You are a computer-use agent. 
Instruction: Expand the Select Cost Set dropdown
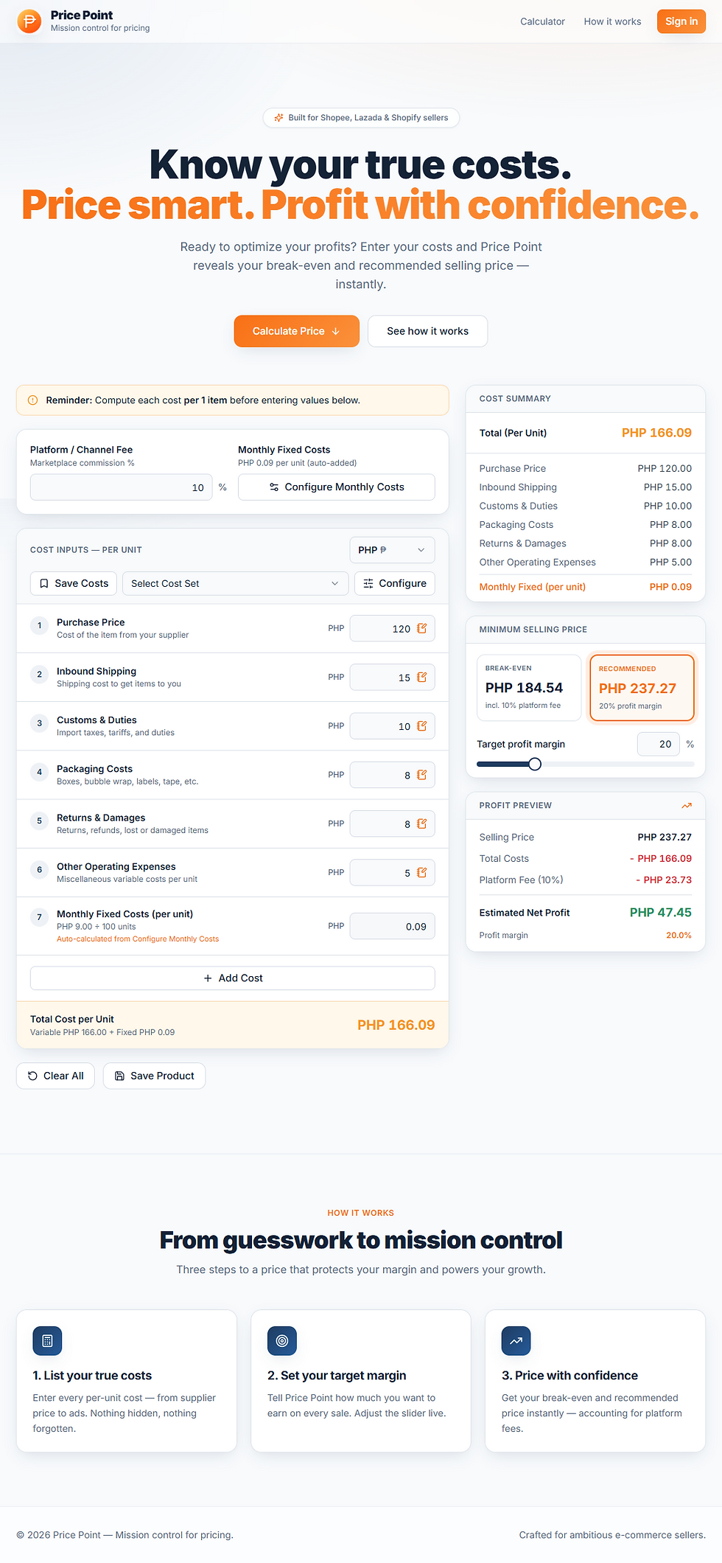click(x=235, y=583)
